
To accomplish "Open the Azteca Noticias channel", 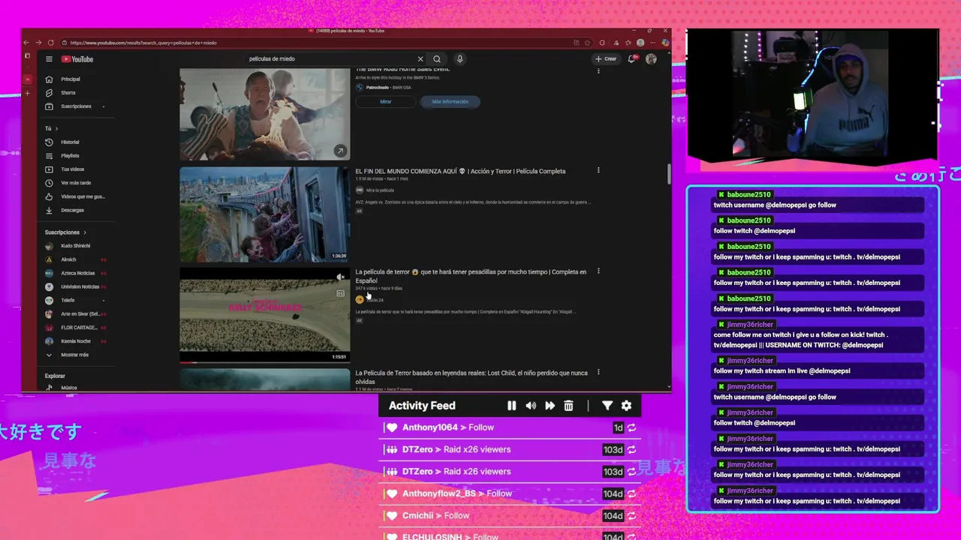I will pos(77,273).
